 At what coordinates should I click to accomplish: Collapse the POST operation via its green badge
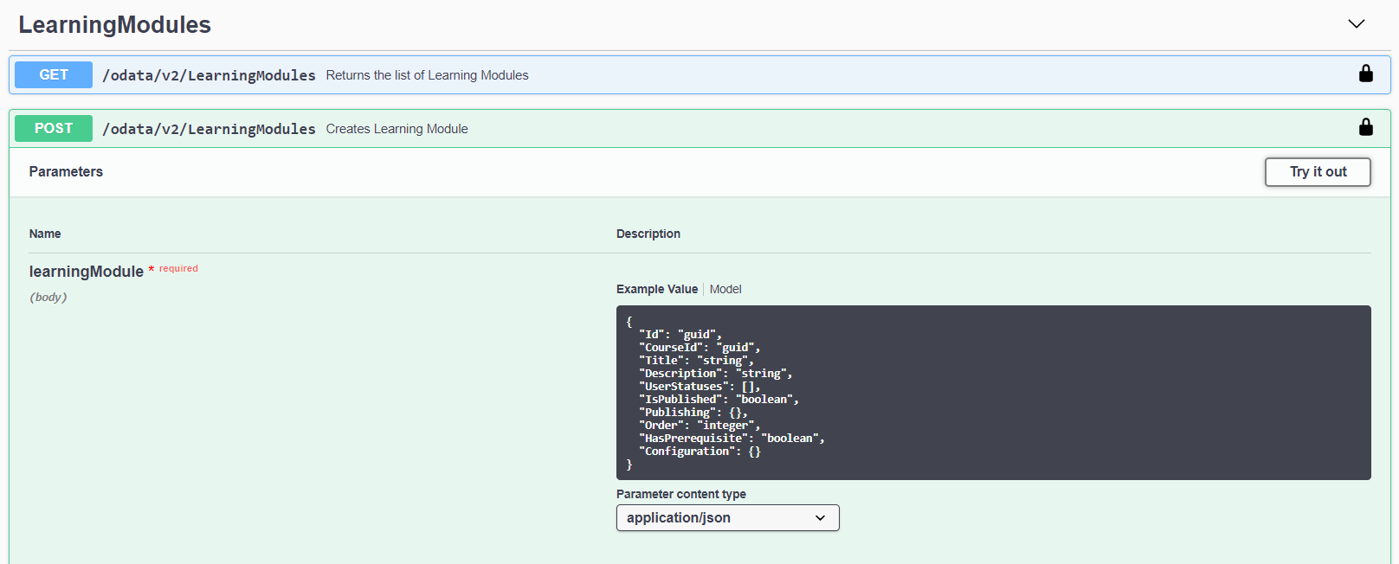pyautogui.click(x=54, y=129)
